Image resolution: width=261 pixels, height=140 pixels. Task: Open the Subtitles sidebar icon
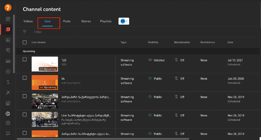tap(8, 61)
